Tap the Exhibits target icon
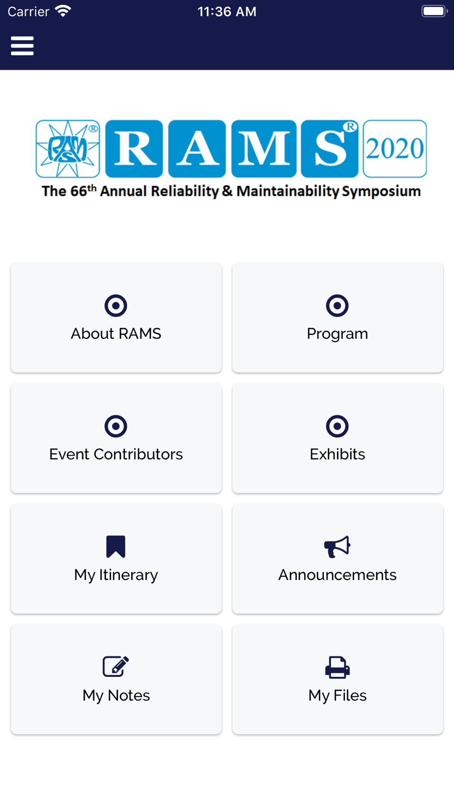Viewport: 454px width, 807px height. 337,426
